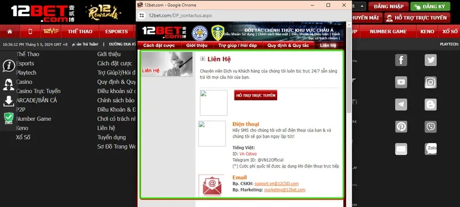Open the language dropdown arrow at top
The width and height of the screenshot is (460, 207).
pyautogui.click(x=362, y=6)
